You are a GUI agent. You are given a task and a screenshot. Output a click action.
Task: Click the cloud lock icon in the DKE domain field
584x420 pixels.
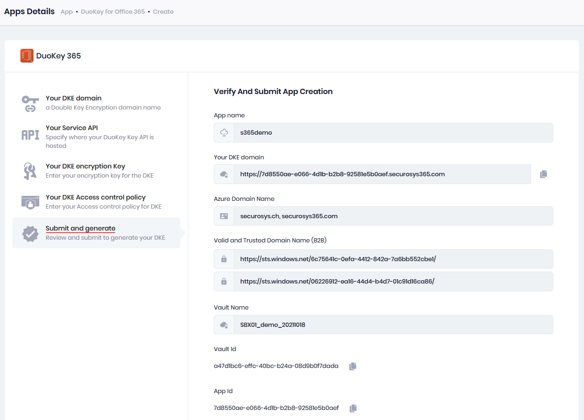point(224,174)
